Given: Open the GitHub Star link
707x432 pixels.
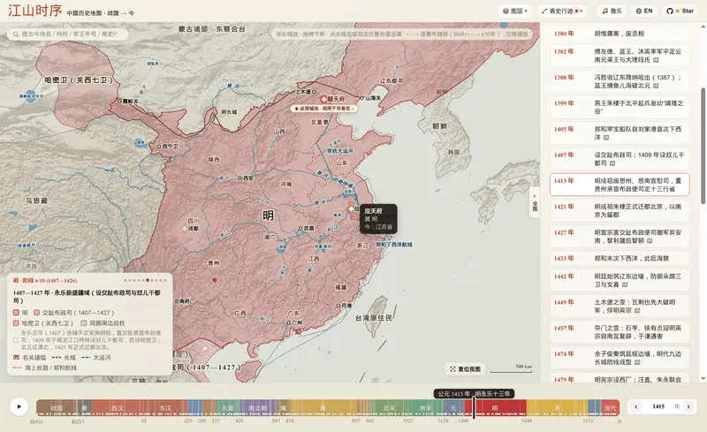Looking at the screenshot, I should (680, 11).
